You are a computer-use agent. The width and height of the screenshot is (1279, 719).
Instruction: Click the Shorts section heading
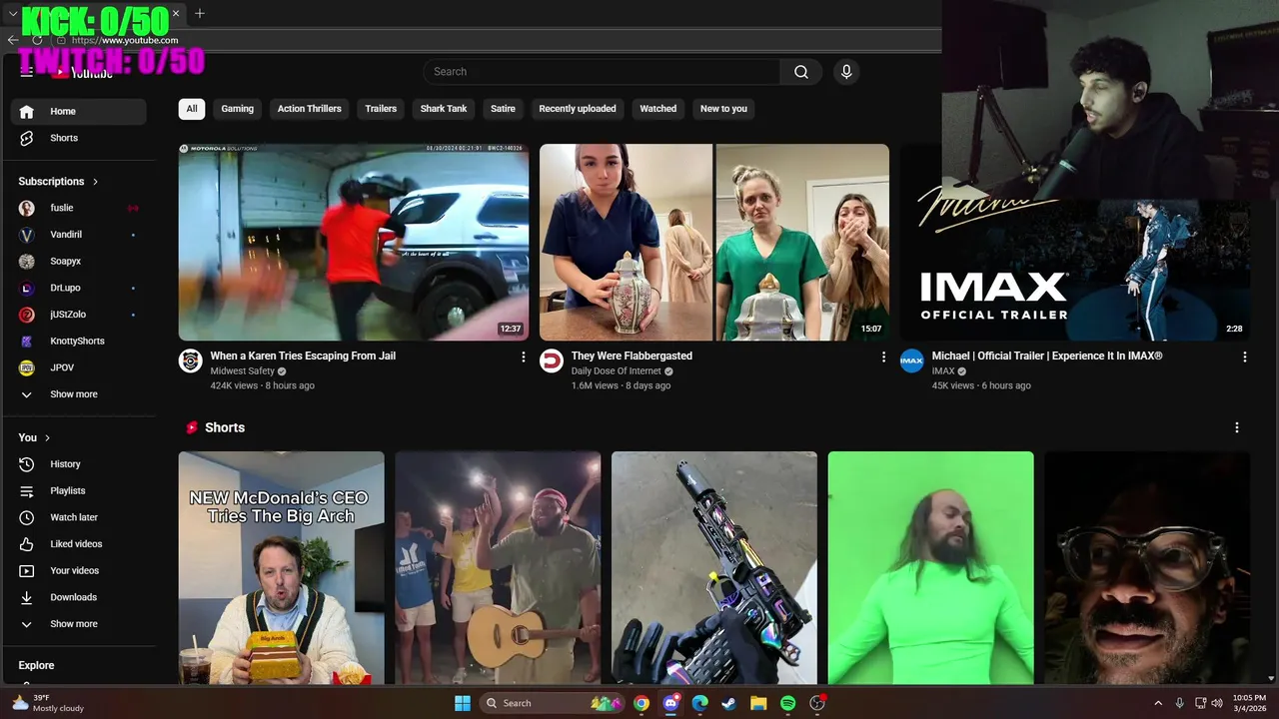pyautogui.click(x=225, y=427)
